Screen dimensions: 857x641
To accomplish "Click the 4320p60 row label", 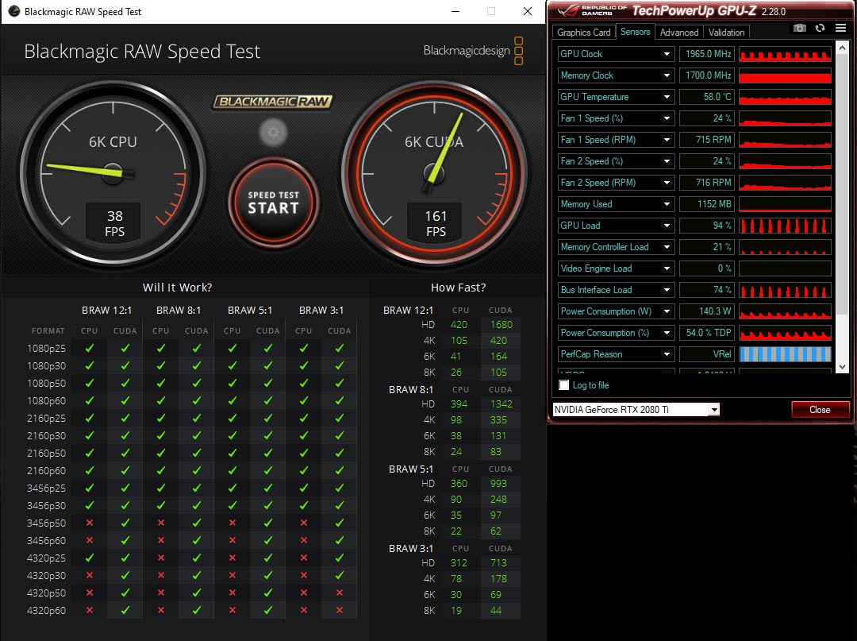I will 47,610.
